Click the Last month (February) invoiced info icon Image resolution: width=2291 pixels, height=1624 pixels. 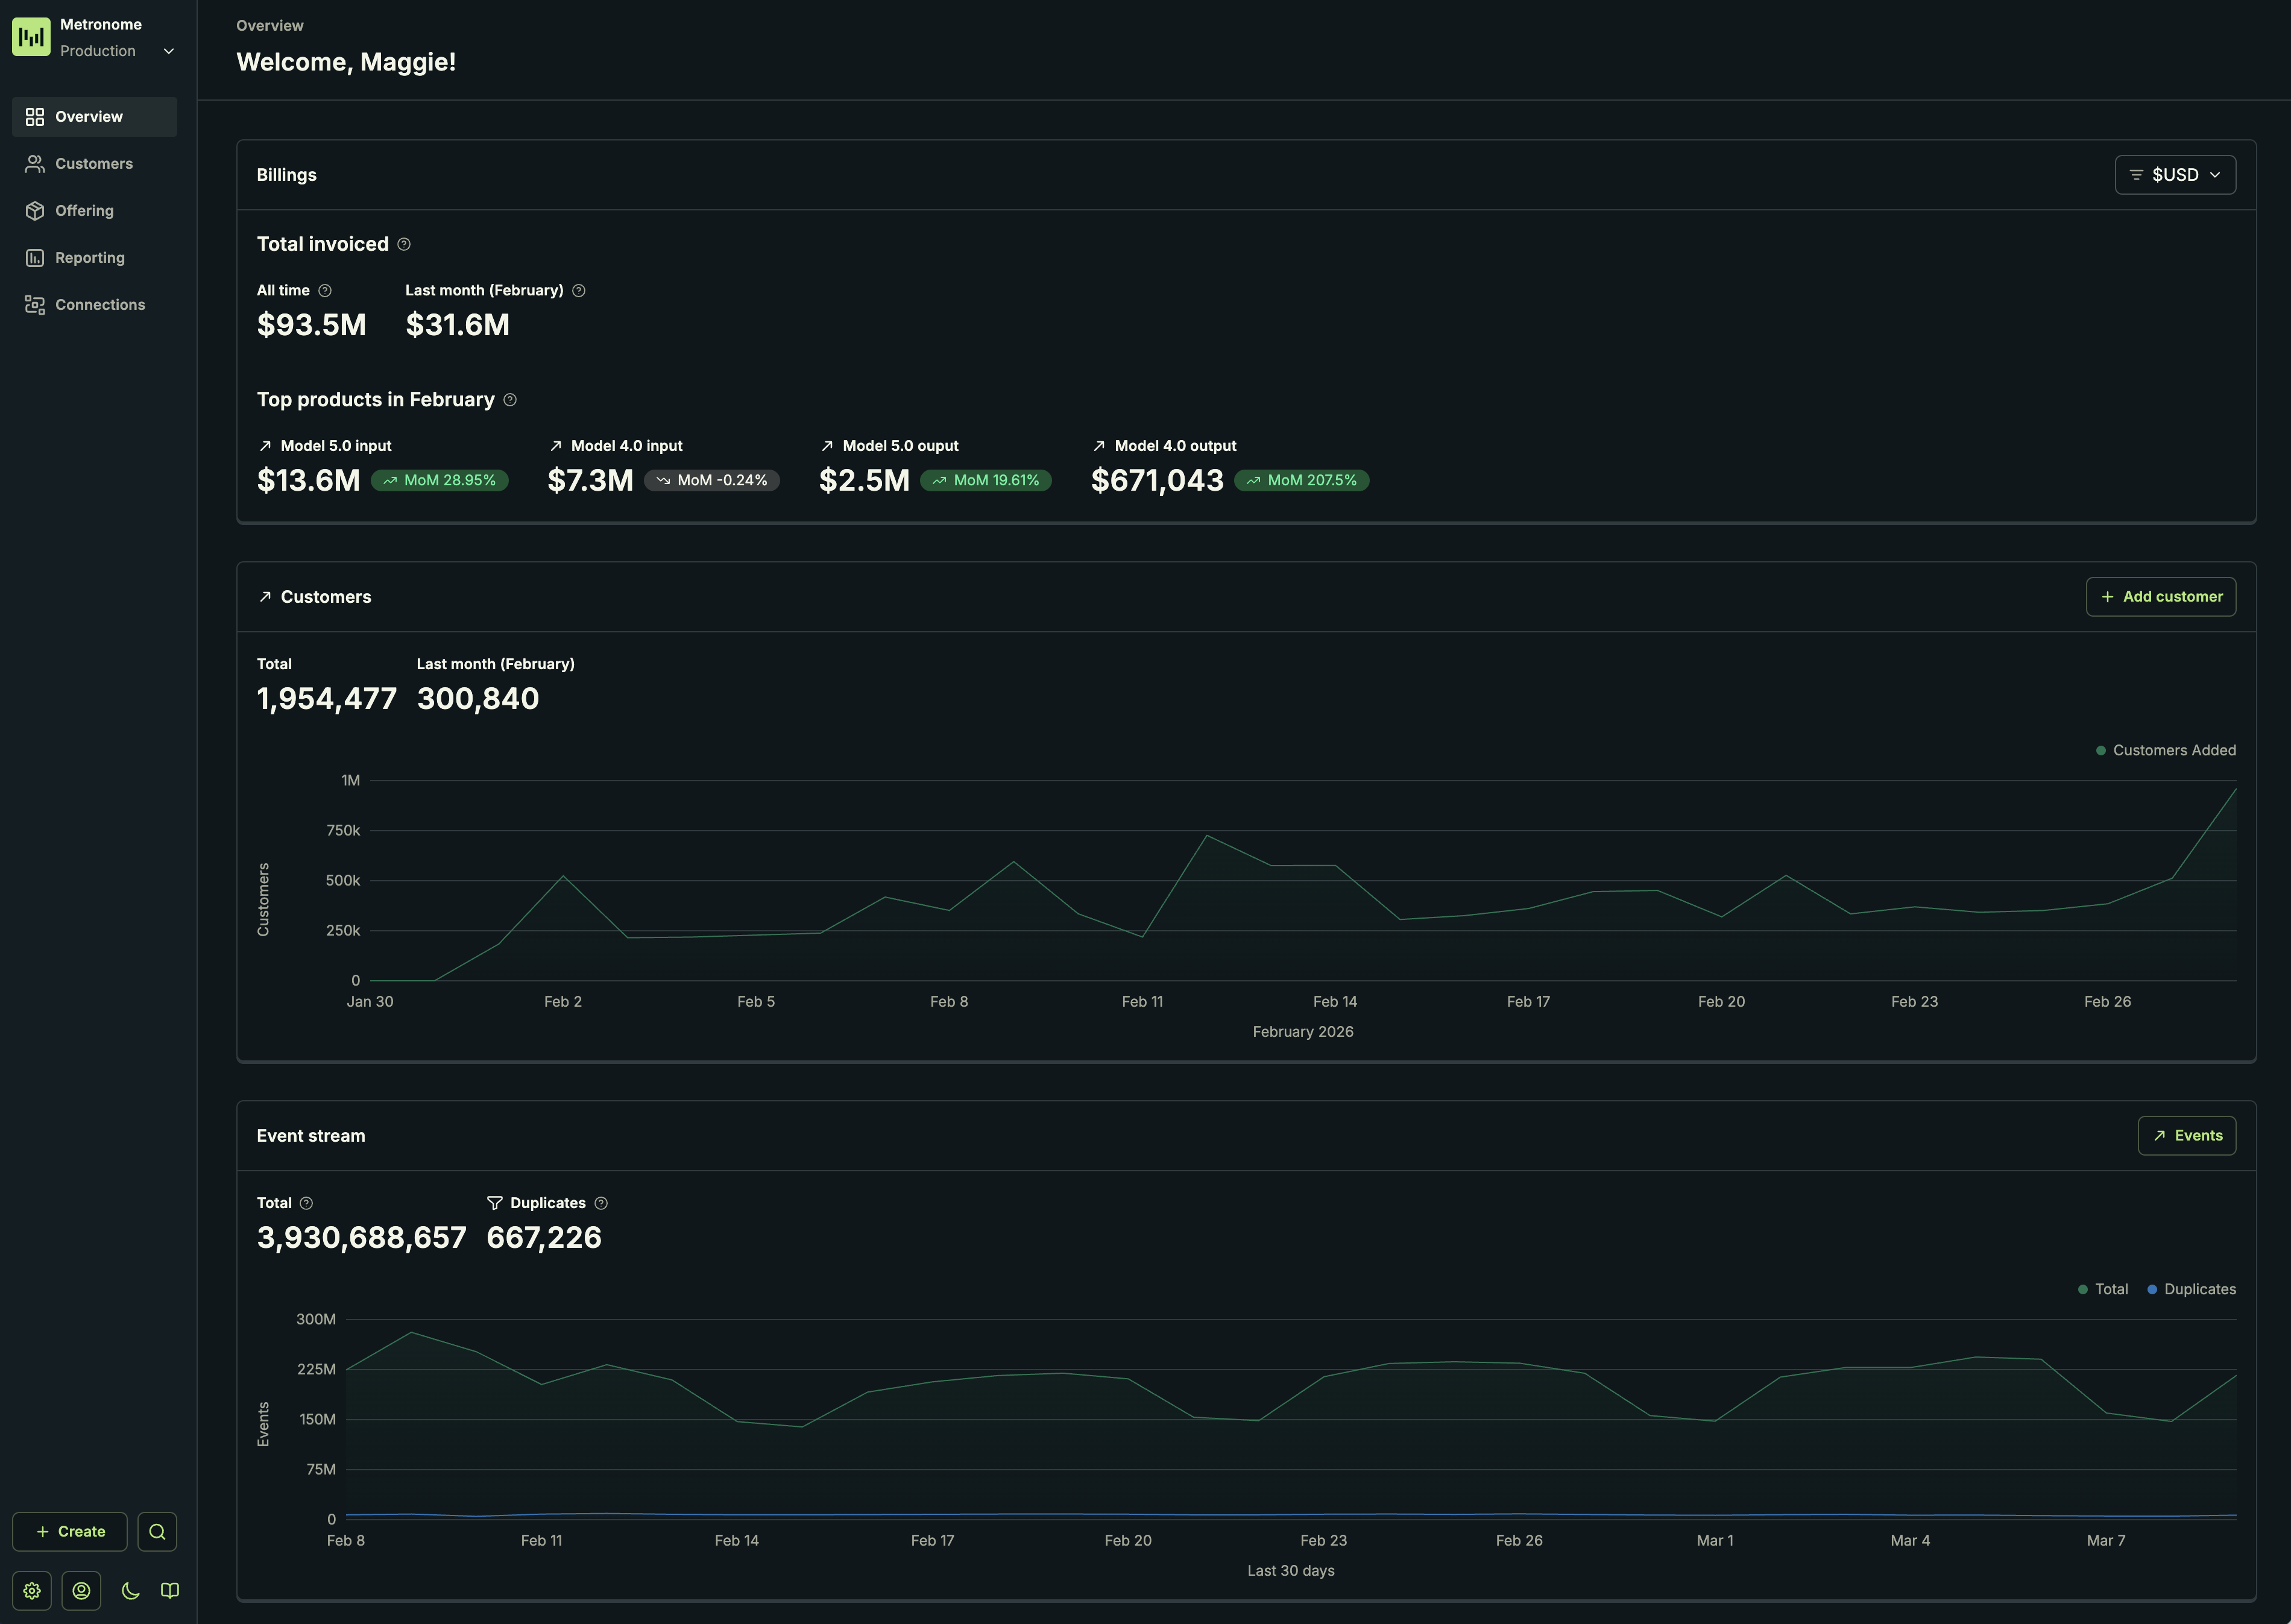pyautogui.click(x=579, y=291)
